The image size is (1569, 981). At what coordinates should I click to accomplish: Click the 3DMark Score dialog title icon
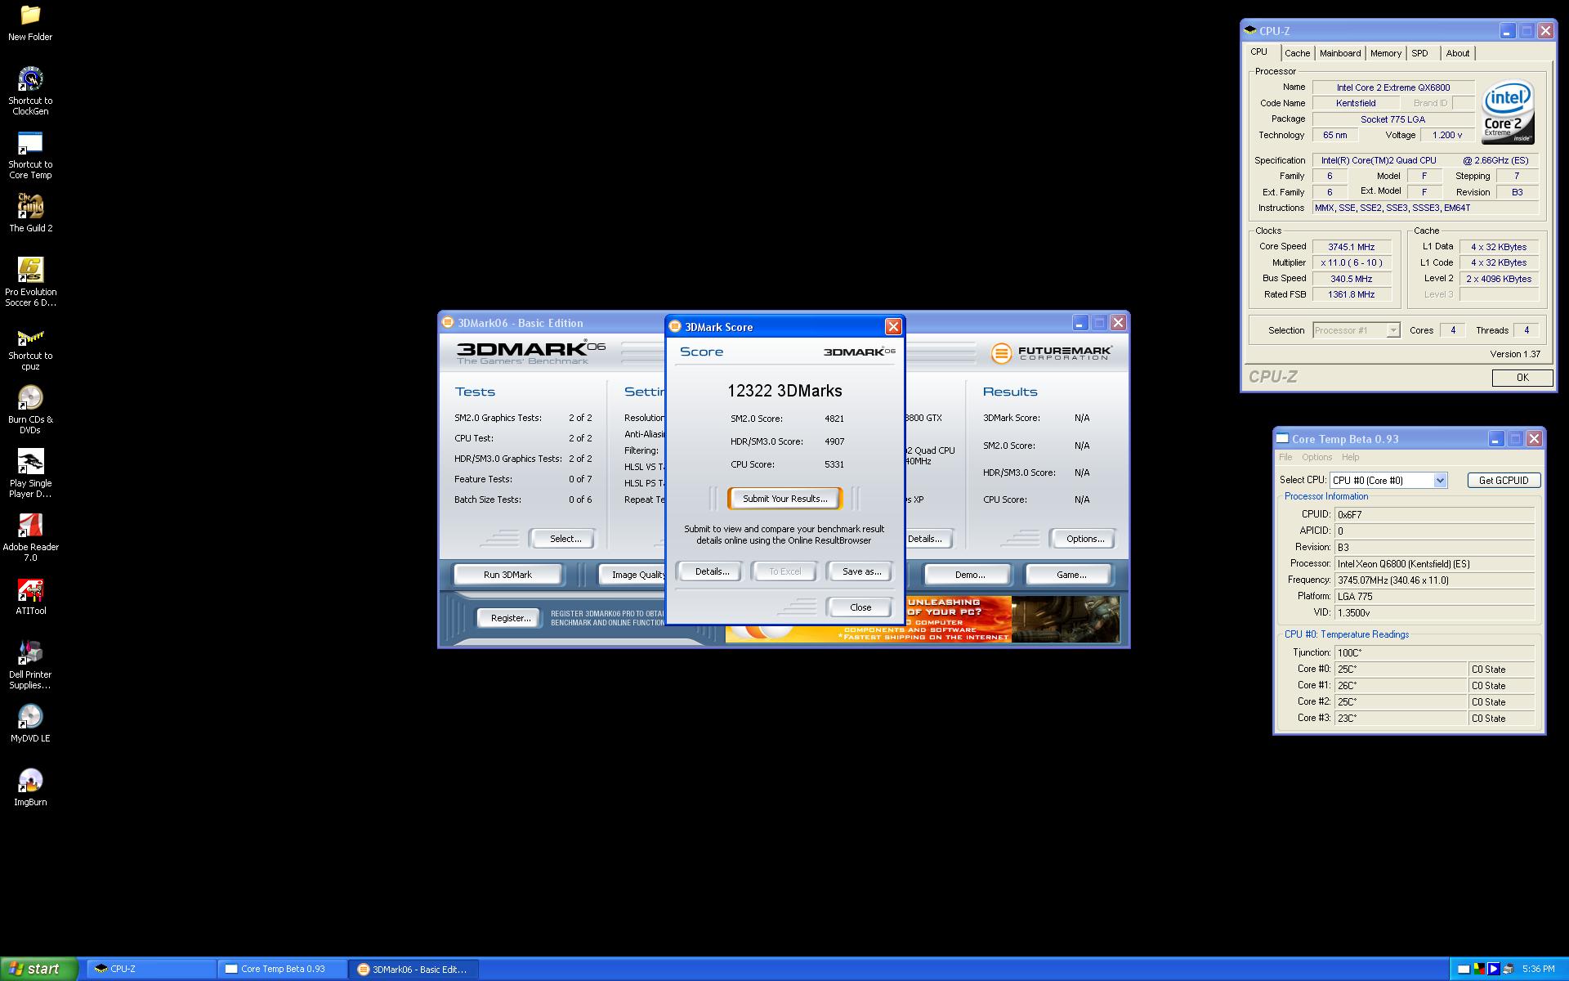[675, 327]
